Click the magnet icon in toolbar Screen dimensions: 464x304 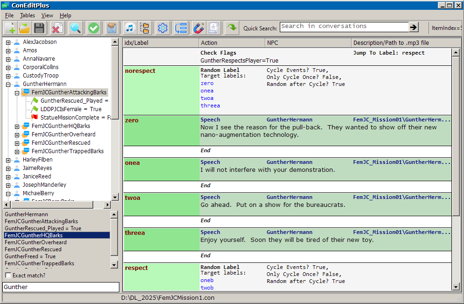click(x=199, y=28)
